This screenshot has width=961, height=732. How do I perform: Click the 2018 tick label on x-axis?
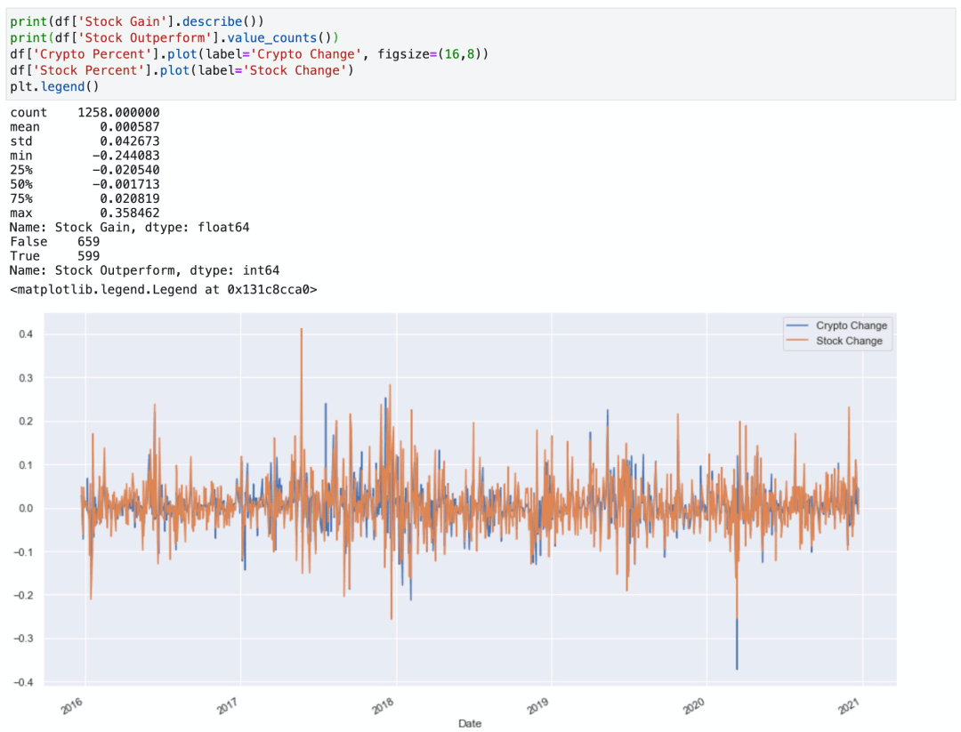[x=384, y=705]
